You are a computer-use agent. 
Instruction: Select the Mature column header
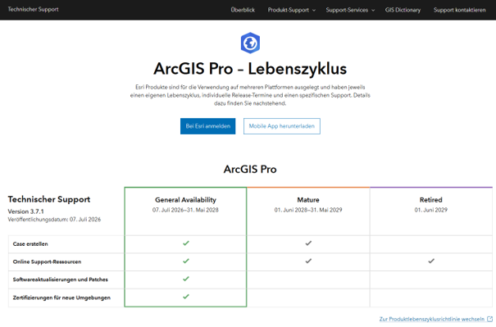(308, 200)
